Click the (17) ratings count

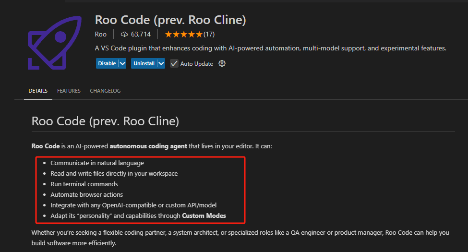pos(209,35)
